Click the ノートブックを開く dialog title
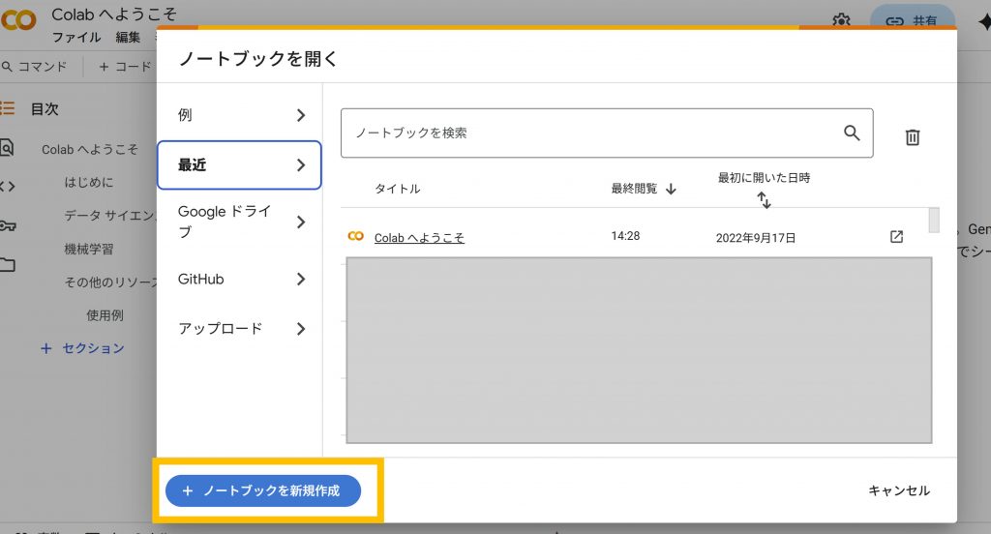Image resolution: width=991 pixels, height=534 pixels. tap(257, 59)
